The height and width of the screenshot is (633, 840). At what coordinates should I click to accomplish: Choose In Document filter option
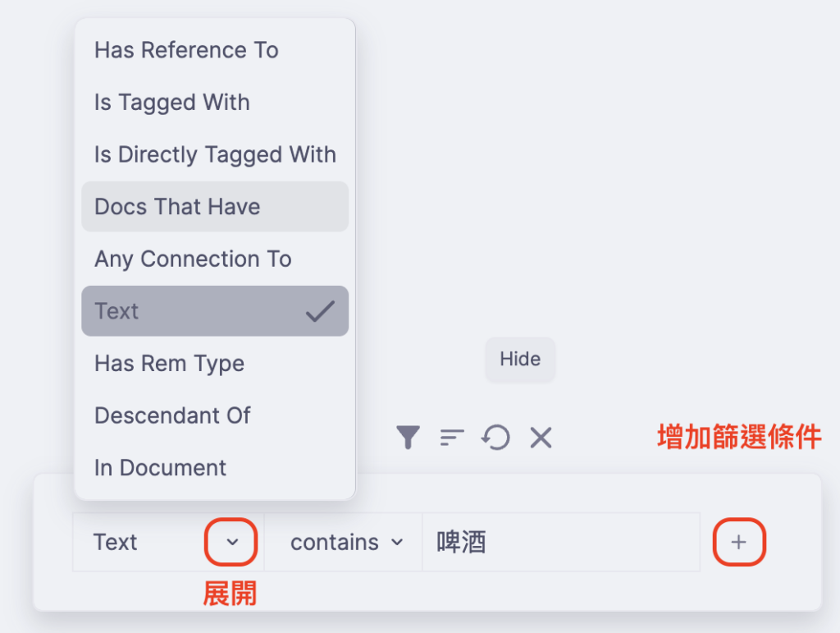pyautogui.click(x=160, y=467)
